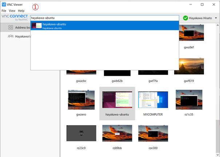The height and width of the screenshot is (157, 220).
Task: Open the View menu
Action: pyautogui.click(x=12, y=11)
